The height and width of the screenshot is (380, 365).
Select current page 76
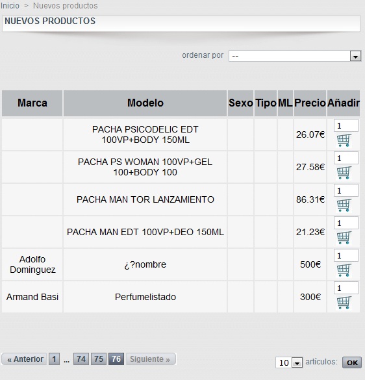point(116,359)
